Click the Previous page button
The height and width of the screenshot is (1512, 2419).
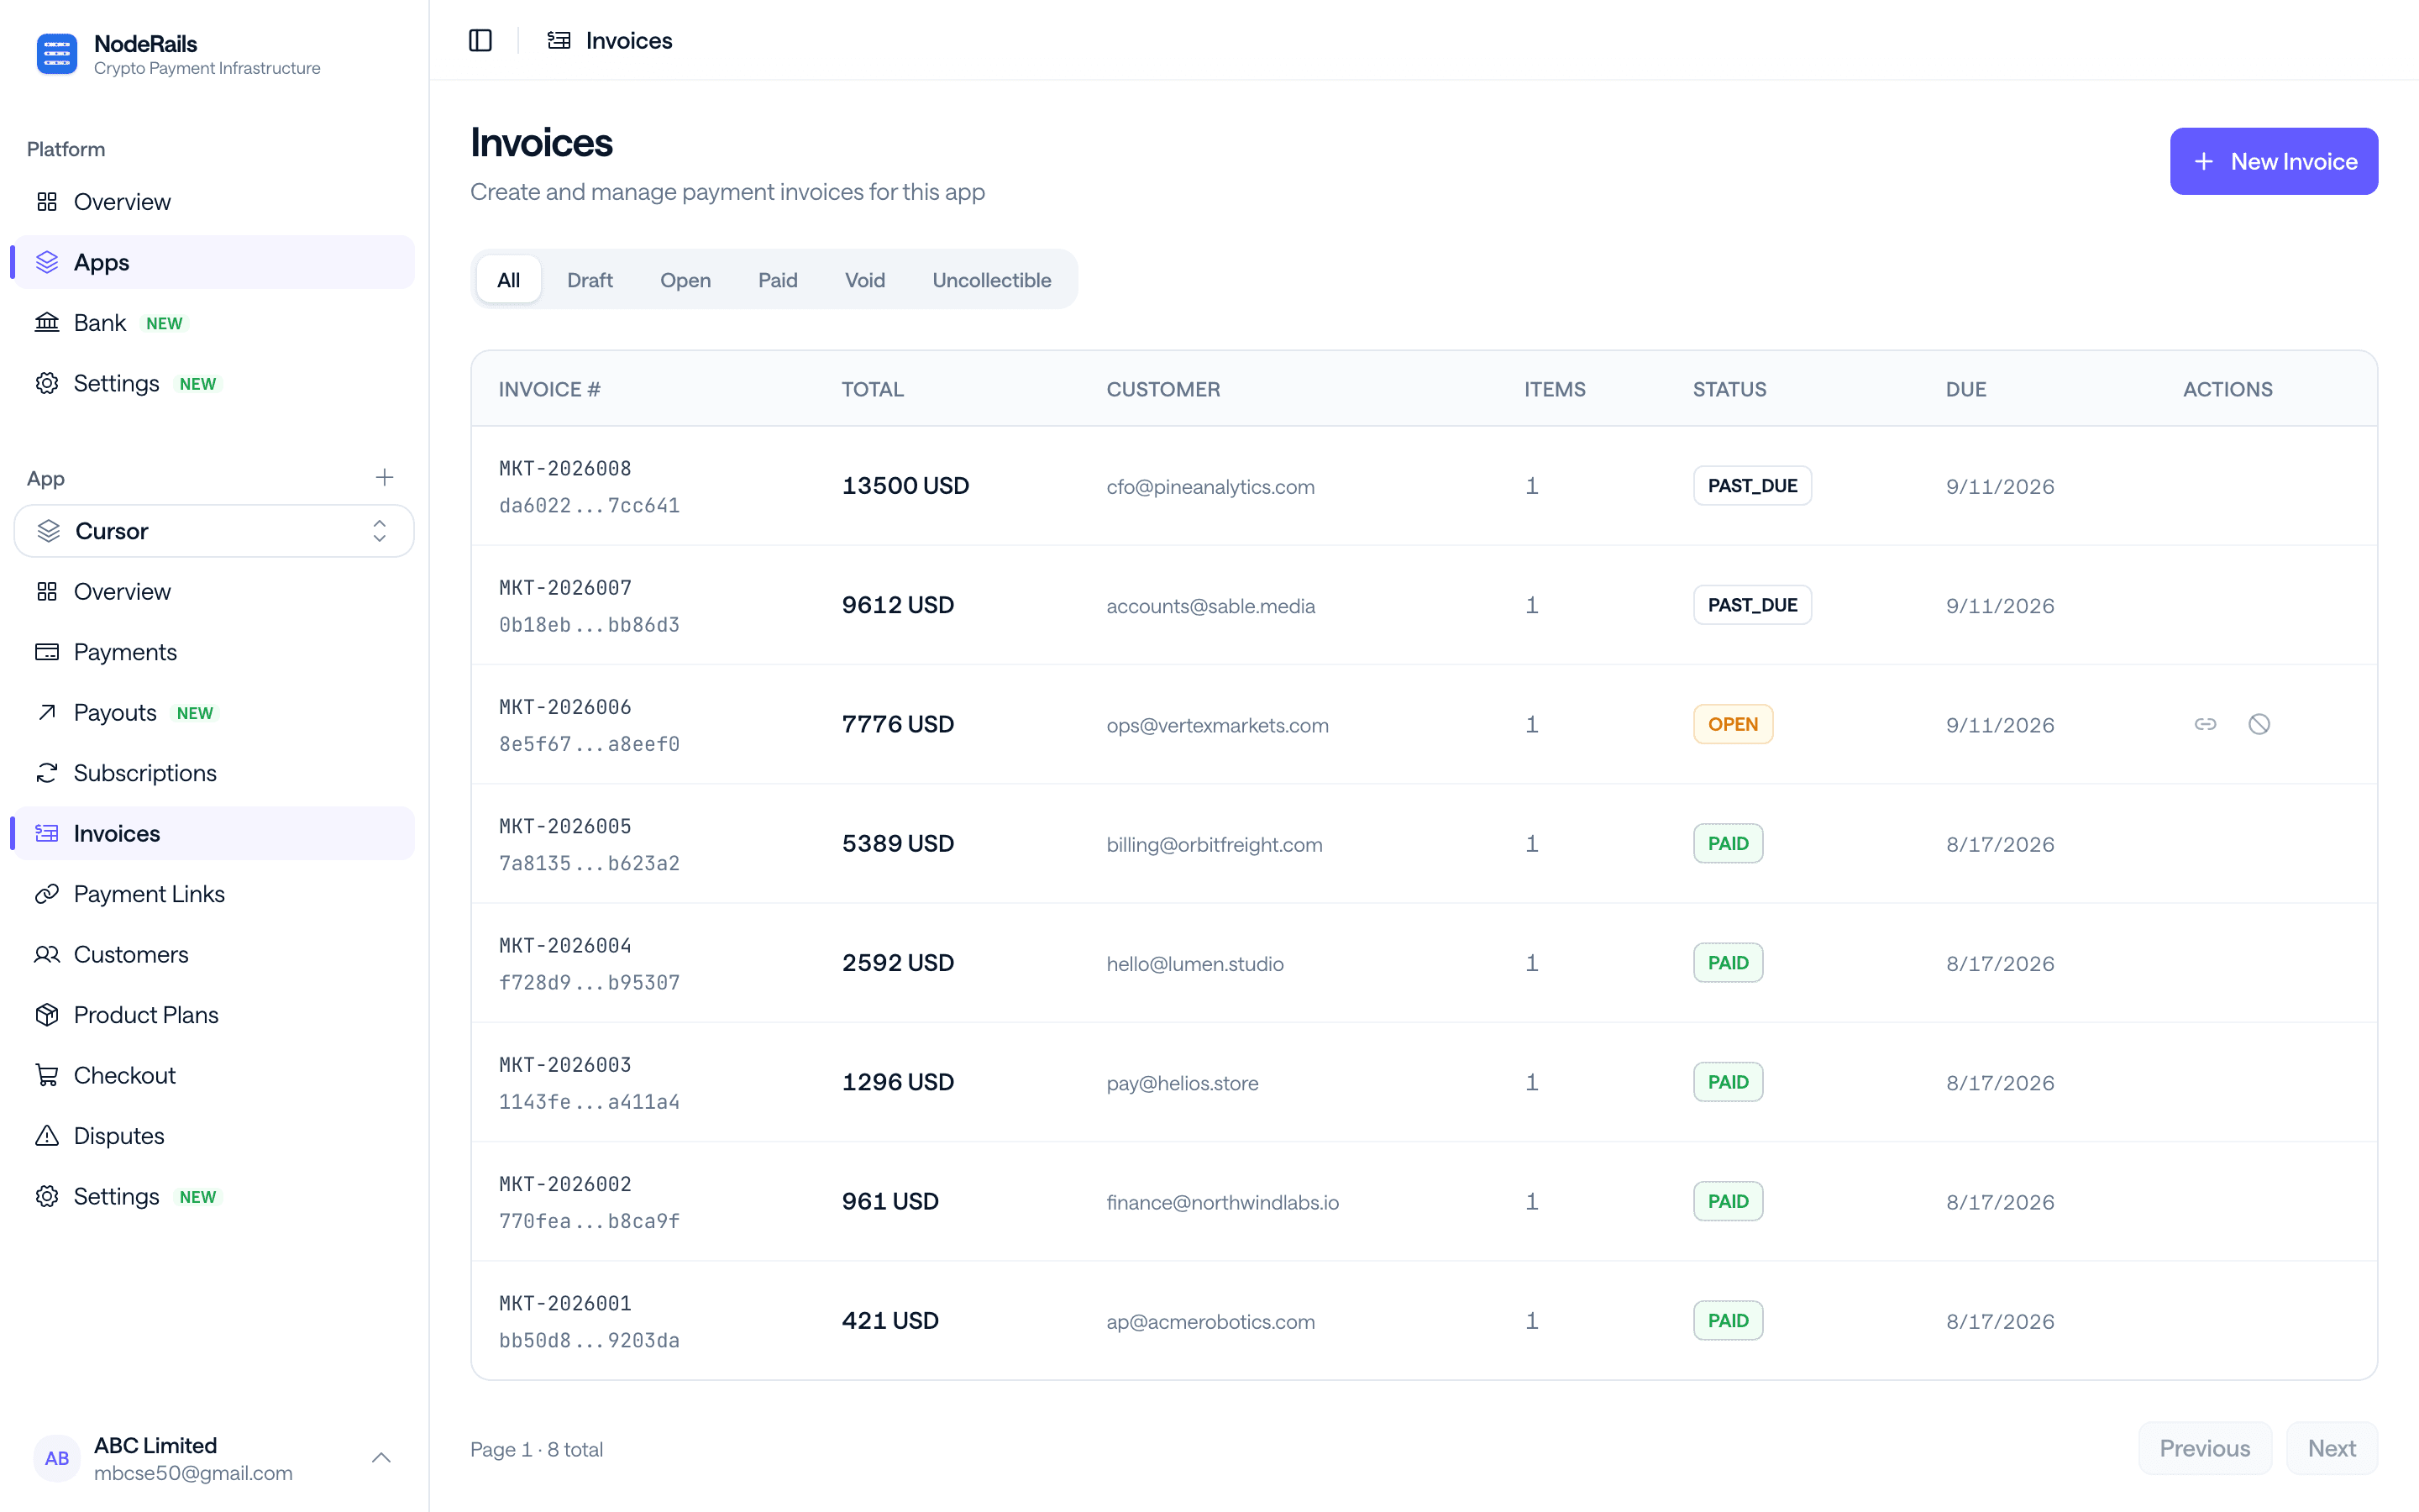click(2205, 1448)
